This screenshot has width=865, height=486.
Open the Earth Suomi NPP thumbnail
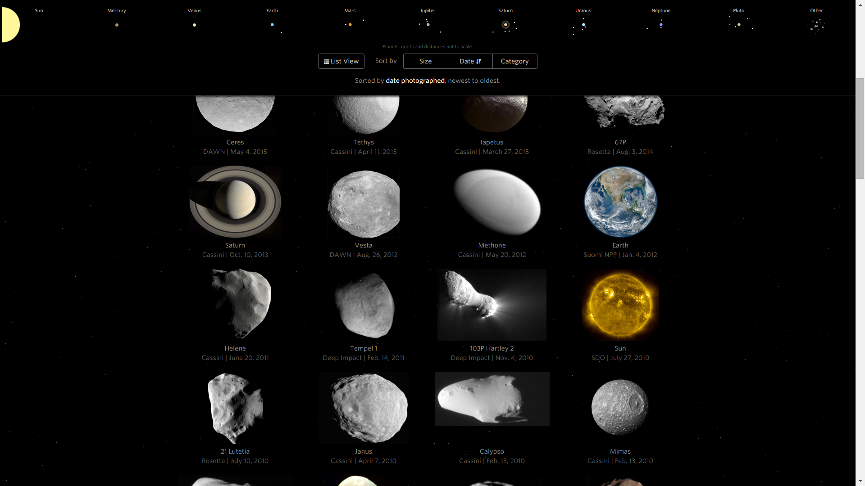tap(620, 202)
